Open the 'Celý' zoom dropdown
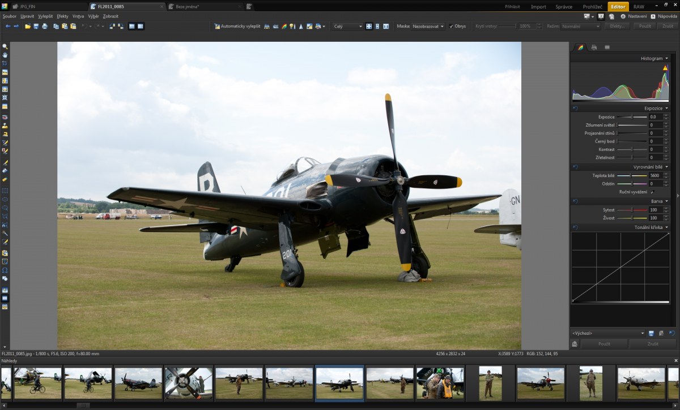The image size is (680, 410). click(x=347, y=27)
